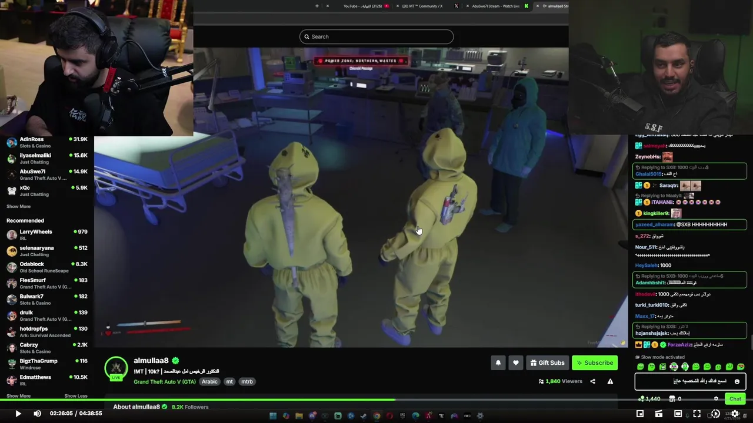
Task: Open BigzThaGrump recommended channel
Action: pyautogui.click(x=47, y=364)
